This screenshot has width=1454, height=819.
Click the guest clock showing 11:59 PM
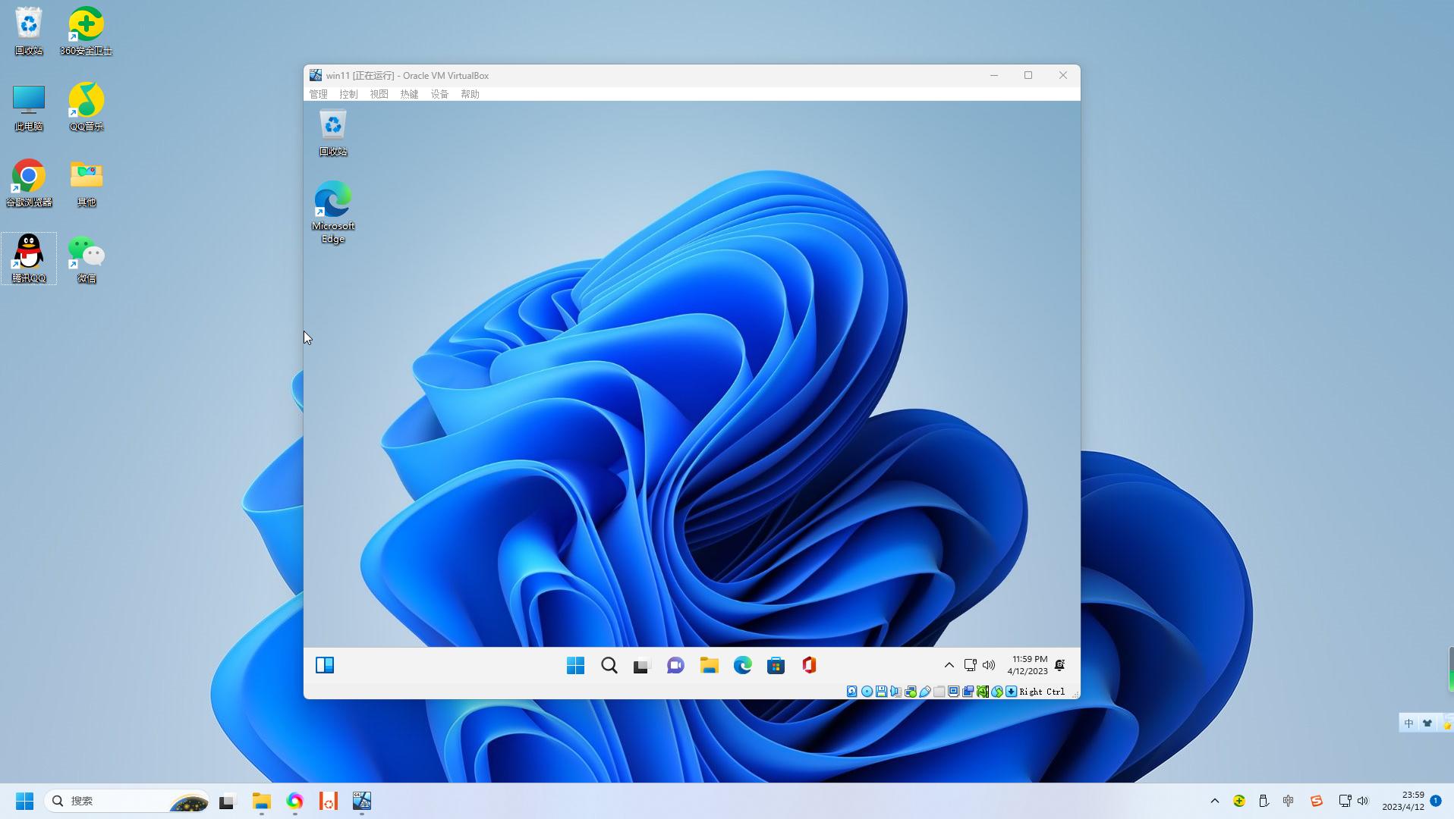coord(1028,665)
